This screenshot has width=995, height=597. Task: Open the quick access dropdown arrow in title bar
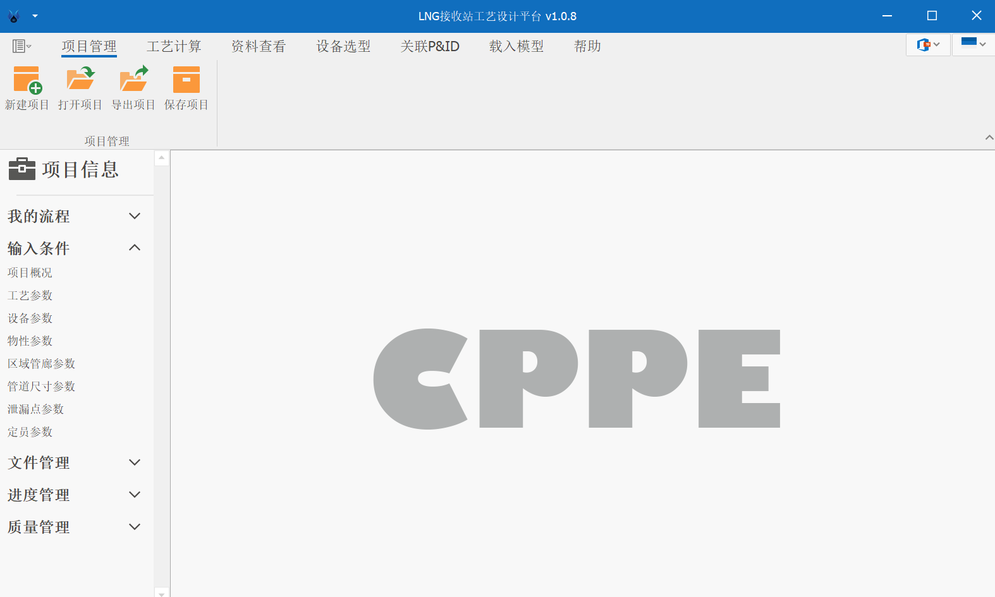coord(35,16)
